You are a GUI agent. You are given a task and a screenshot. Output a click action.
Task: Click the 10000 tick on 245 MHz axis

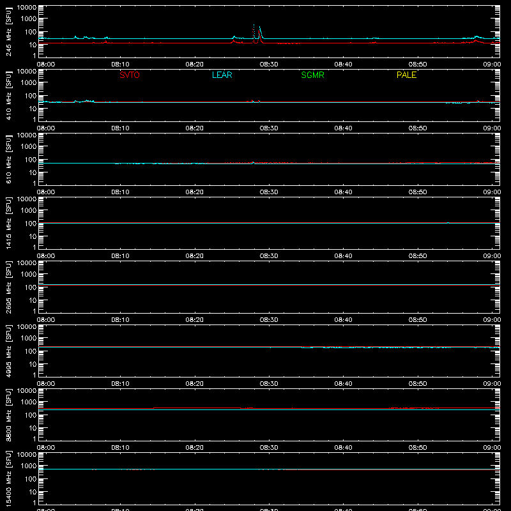click(x=27, y=8)
